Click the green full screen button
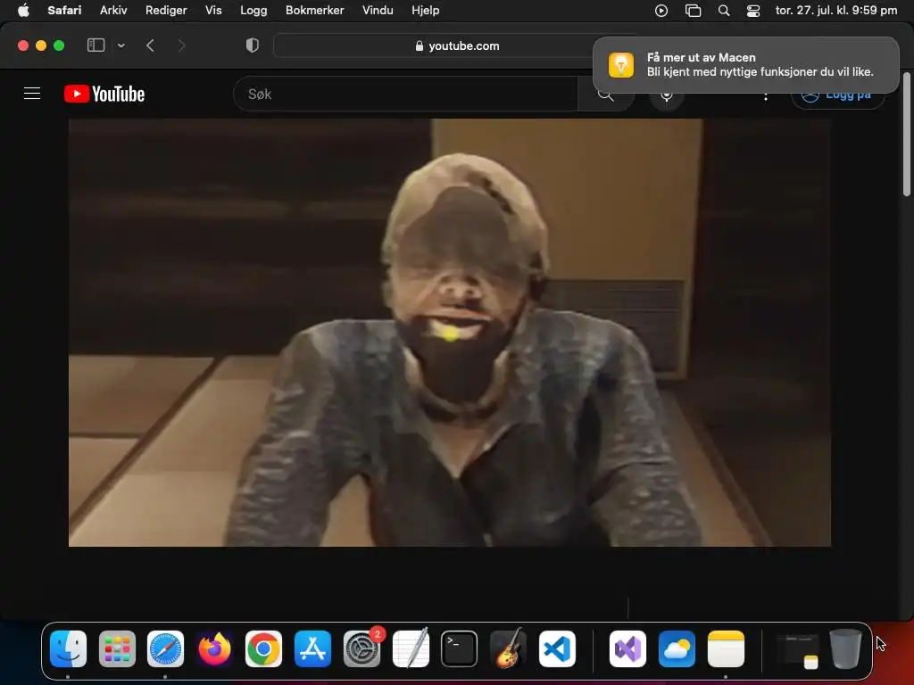The image size is (914, 685). coord(59,45)
